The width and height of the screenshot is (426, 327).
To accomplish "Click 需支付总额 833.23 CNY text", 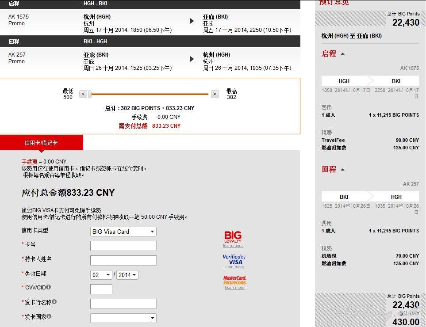I will point(150,126).
